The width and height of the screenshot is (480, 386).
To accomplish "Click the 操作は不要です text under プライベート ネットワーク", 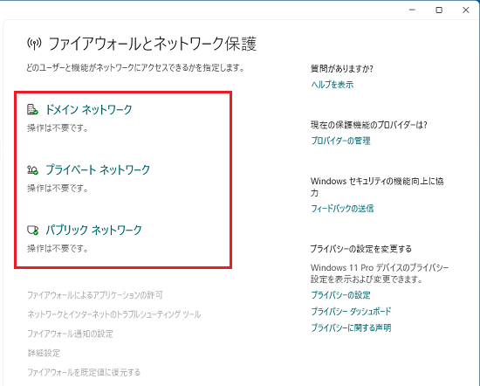I will pos(58,188).
